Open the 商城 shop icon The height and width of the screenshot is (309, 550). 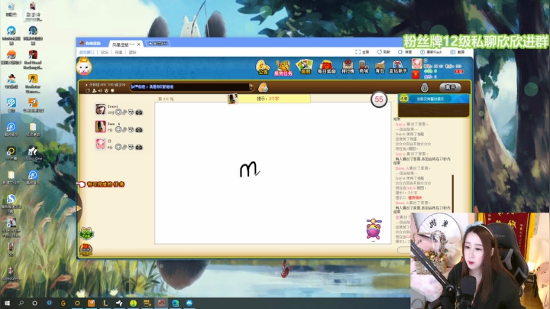364,67
